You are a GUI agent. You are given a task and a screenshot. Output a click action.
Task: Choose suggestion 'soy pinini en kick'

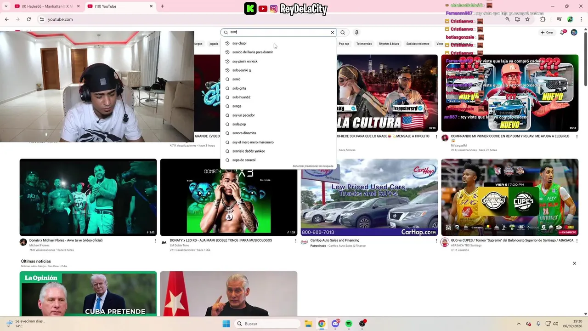(278, 61)
